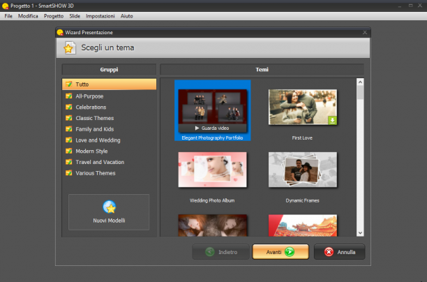427x282 pixels.
Task: Click the First Love download icon
Action: 333,121
